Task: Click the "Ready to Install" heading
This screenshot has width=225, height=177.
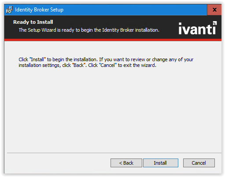Action: [x=33, y=22]
